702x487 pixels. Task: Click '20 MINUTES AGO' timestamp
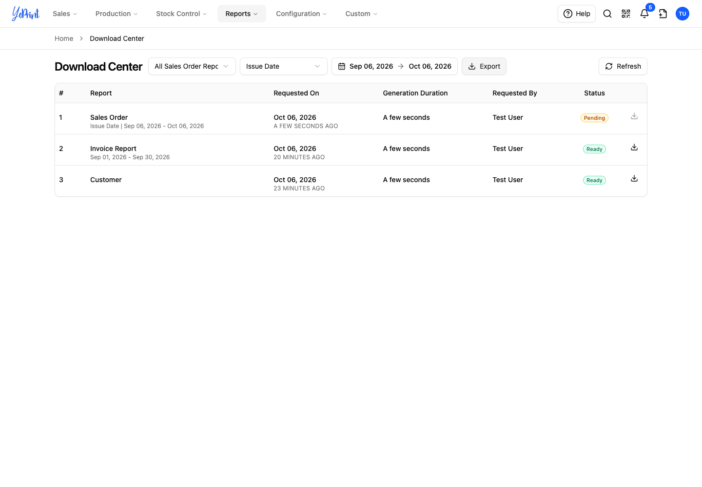coord(299,157)
